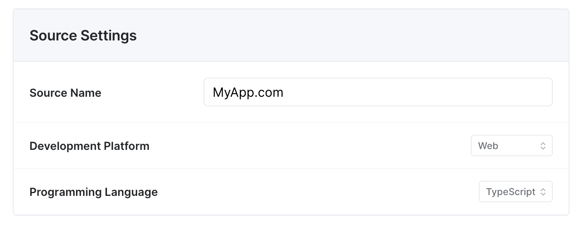Click the Development Platform label
Screen dimensions: 579x226
coord(89,146)
